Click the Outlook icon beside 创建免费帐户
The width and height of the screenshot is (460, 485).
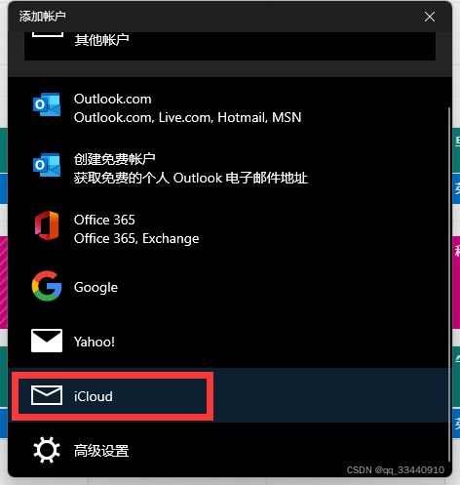pos(47,165)
